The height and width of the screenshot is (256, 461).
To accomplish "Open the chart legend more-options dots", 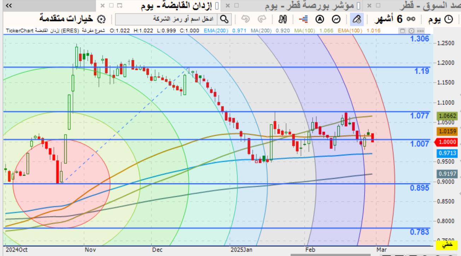I will click(x=420, y=31).
